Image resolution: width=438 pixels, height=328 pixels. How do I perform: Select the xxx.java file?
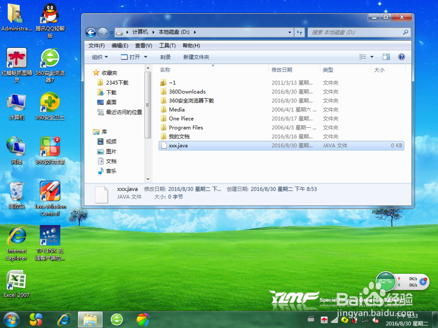point(281,146)
